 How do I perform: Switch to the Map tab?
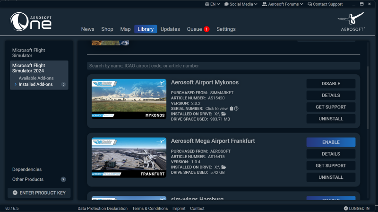[125, 29]
